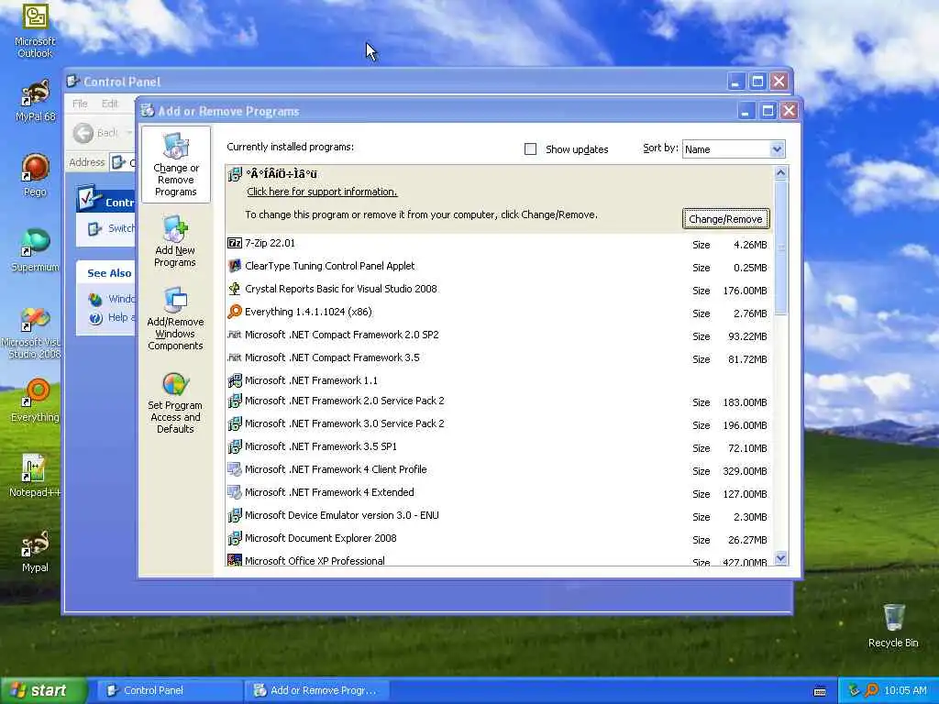Image resolution: width=939 pixels, height=704 pixels.
Task: Click Switch view link in Control Panel
Action: click(x=111, y=228)
